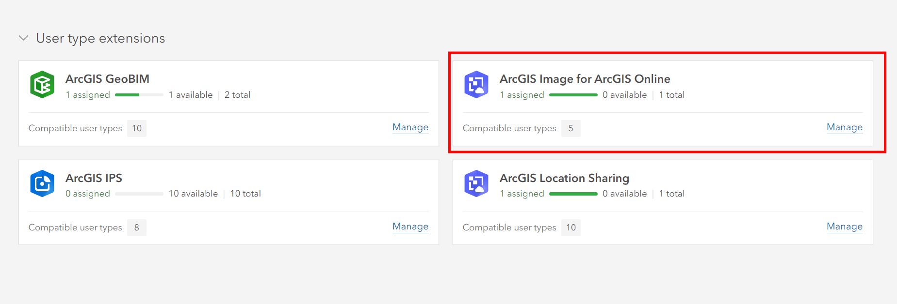This screenshot has height=304, width=897.
Task: Click the ArcGIS IPS empty usage bar
Action: tap(139, 194)
